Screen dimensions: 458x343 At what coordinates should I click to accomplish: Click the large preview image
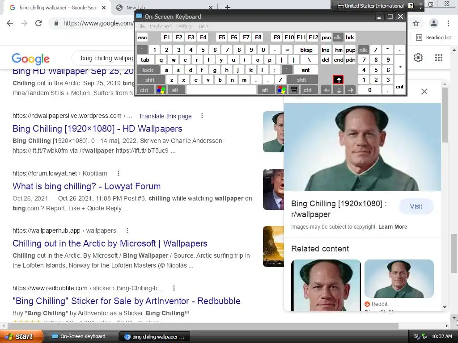362,147
